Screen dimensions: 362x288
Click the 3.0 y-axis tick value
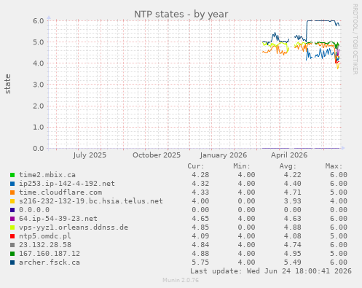39,85
